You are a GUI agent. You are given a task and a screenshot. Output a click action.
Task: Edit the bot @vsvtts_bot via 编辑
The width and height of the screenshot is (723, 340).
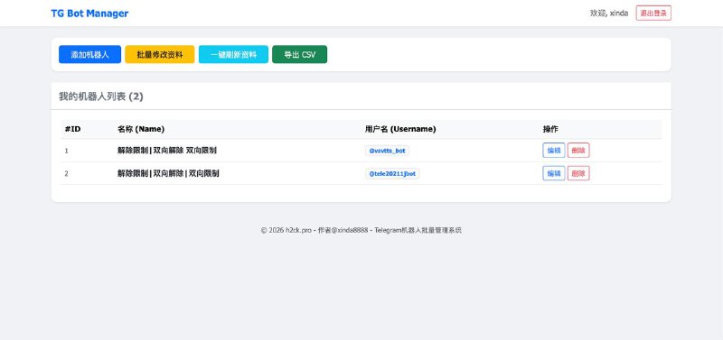tap(554, 151)
